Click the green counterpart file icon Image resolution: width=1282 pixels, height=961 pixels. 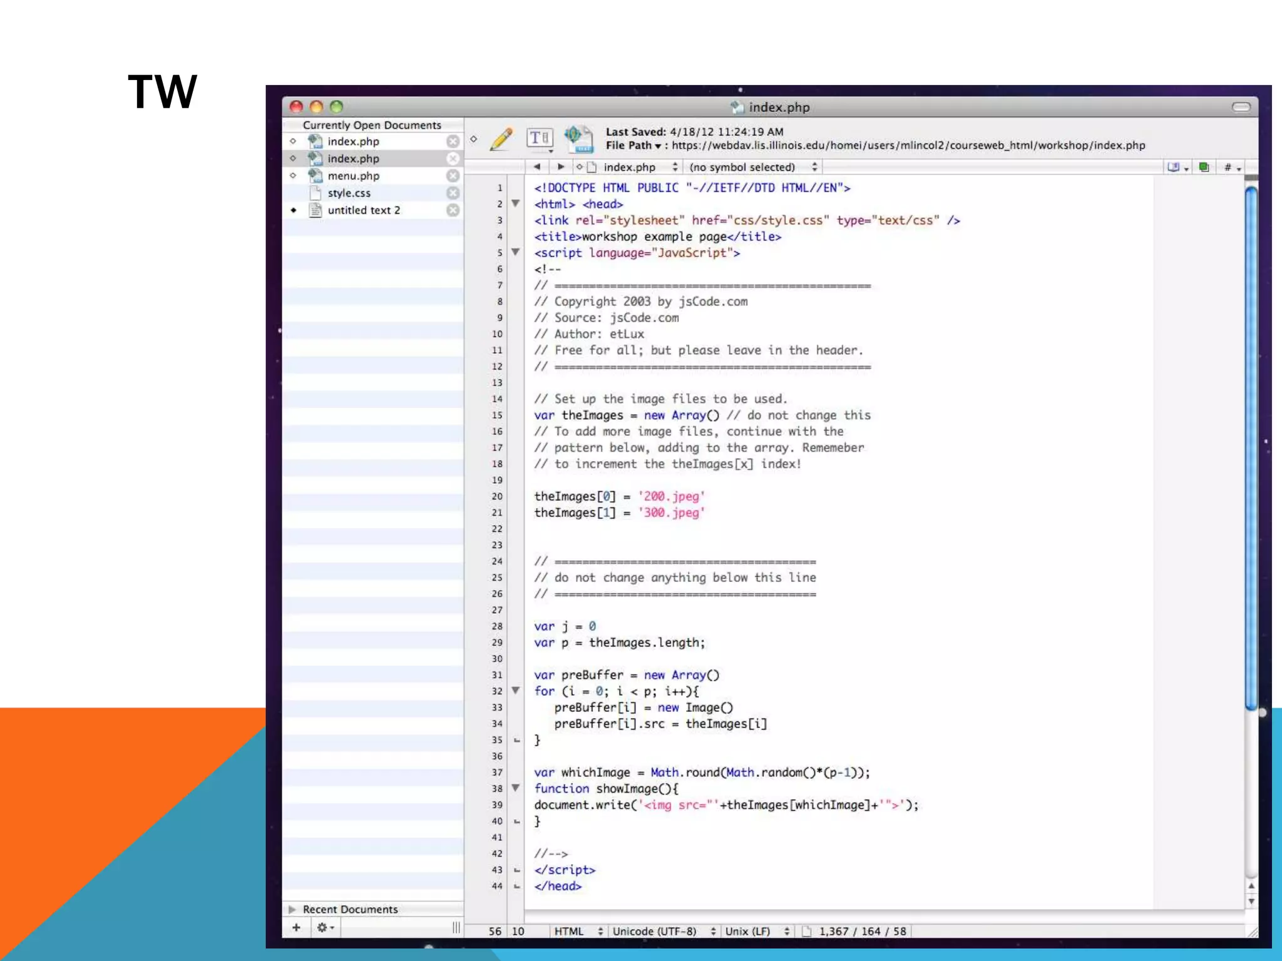pos(1203,167)
